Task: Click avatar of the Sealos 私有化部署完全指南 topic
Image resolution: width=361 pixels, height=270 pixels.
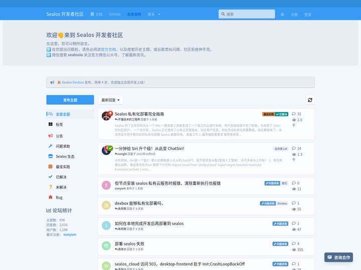Action: click(106, 116)
